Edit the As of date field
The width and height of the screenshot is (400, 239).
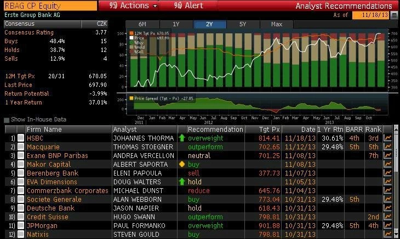click(372, 15)
